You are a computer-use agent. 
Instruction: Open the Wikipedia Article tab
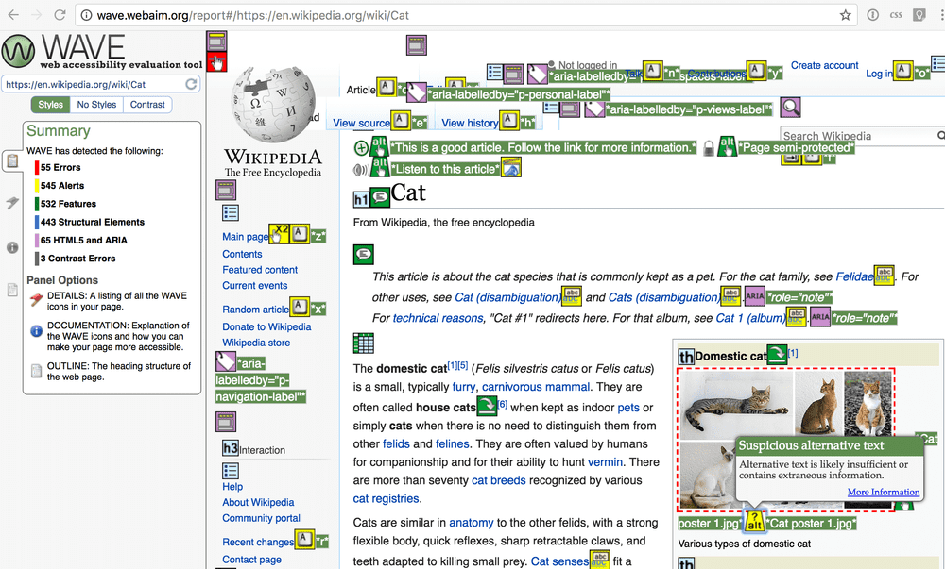[361, 91]
